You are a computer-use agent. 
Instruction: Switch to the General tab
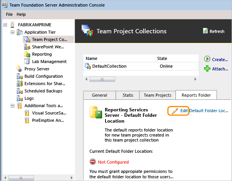(99, 95)
